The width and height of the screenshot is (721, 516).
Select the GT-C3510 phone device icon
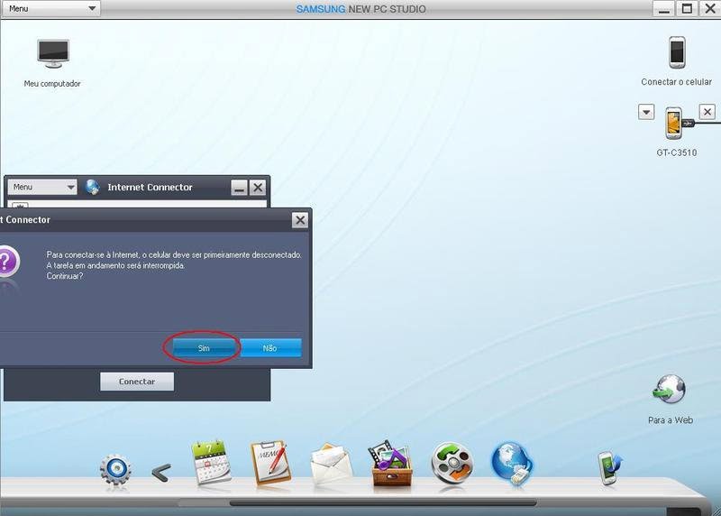pos(673,123)
